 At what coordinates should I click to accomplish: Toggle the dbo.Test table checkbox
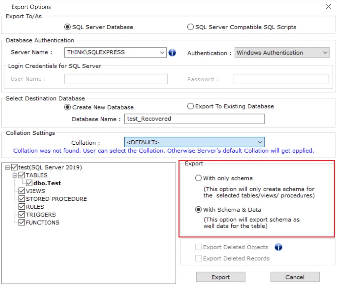(29, 183)
